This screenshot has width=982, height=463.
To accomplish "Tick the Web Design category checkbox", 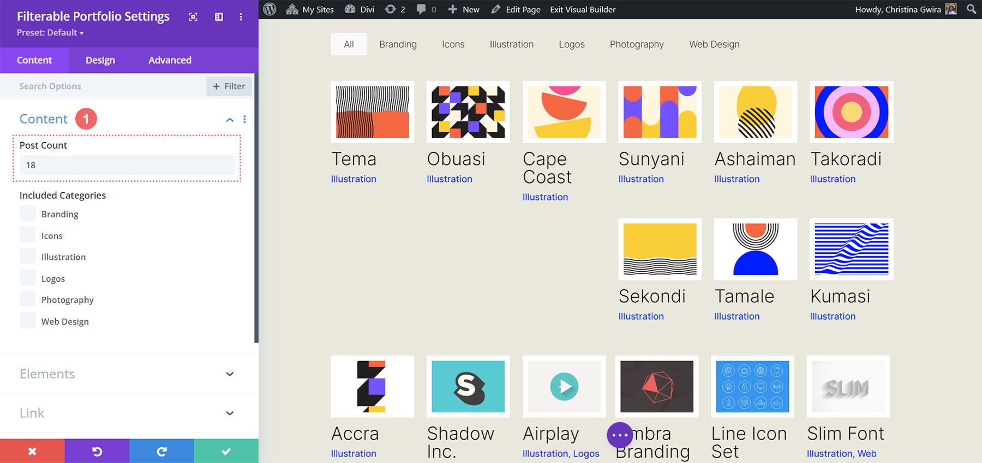I will (x=28, y=321).
